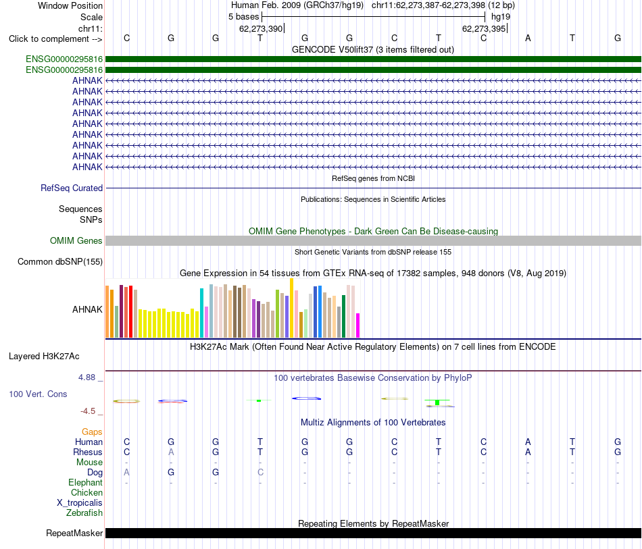Click the 62,273,395 coordinate tick label
This screenshot has height=549, width=642.
484,28
